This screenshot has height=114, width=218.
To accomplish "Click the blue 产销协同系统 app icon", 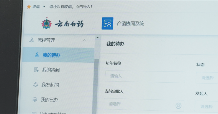I will (107, 23).
